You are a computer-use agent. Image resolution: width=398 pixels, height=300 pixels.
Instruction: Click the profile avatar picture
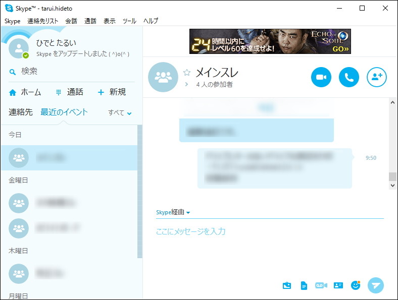point(19,48)
